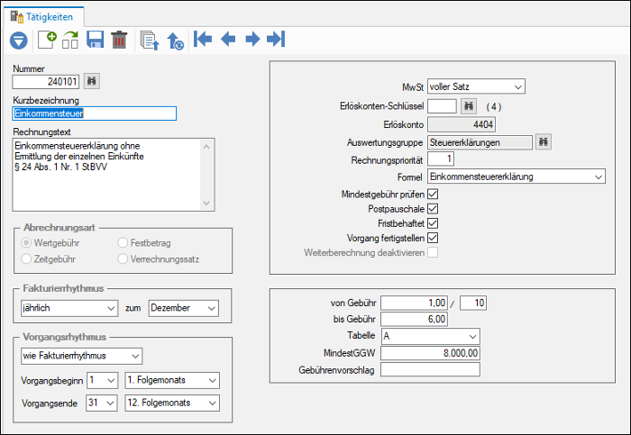Viewport: 631px width, 435px height.
Task: Select the Zeitgebühr radio button
Action: point(26,258)
